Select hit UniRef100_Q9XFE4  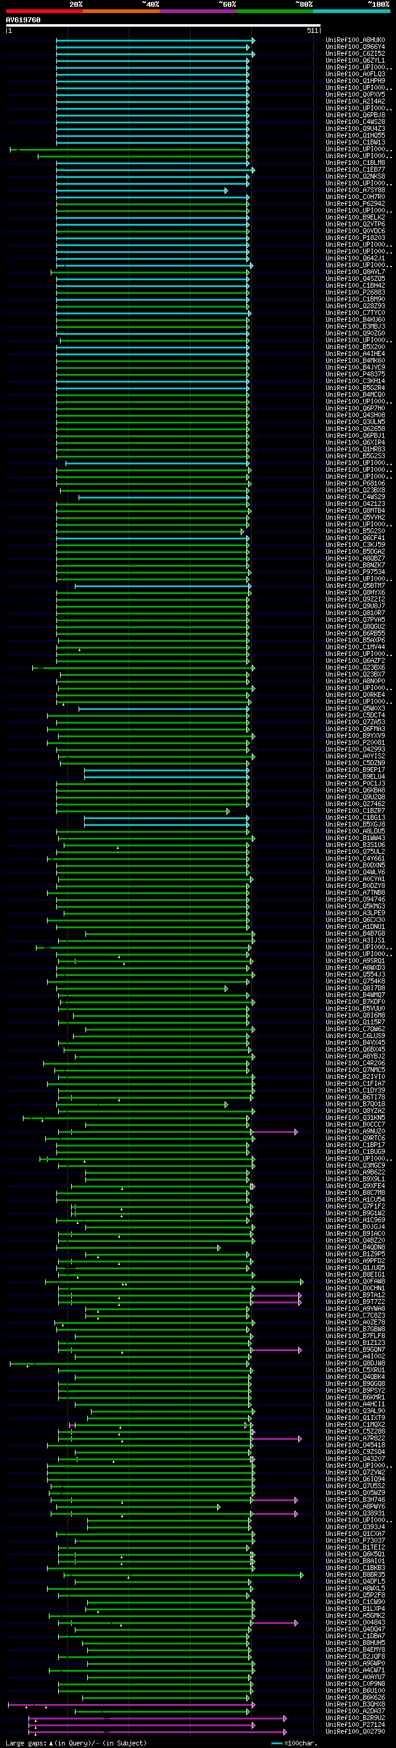click(x=355, y=1186)
